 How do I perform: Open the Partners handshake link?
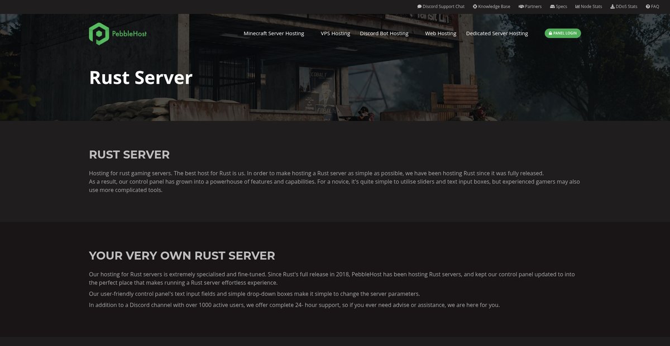pyautogui.click(x=530, y=7)
